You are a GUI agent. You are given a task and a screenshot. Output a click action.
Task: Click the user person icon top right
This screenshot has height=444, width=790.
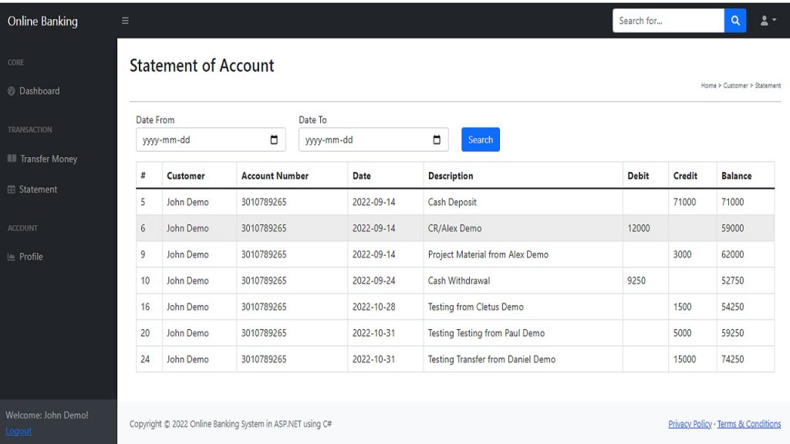click(x=762, y=20)
